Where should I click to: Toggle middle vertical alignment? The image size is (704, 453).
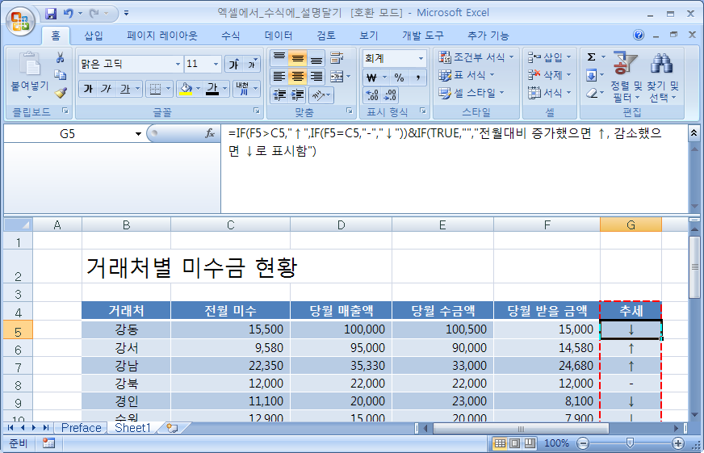(298, 57)
